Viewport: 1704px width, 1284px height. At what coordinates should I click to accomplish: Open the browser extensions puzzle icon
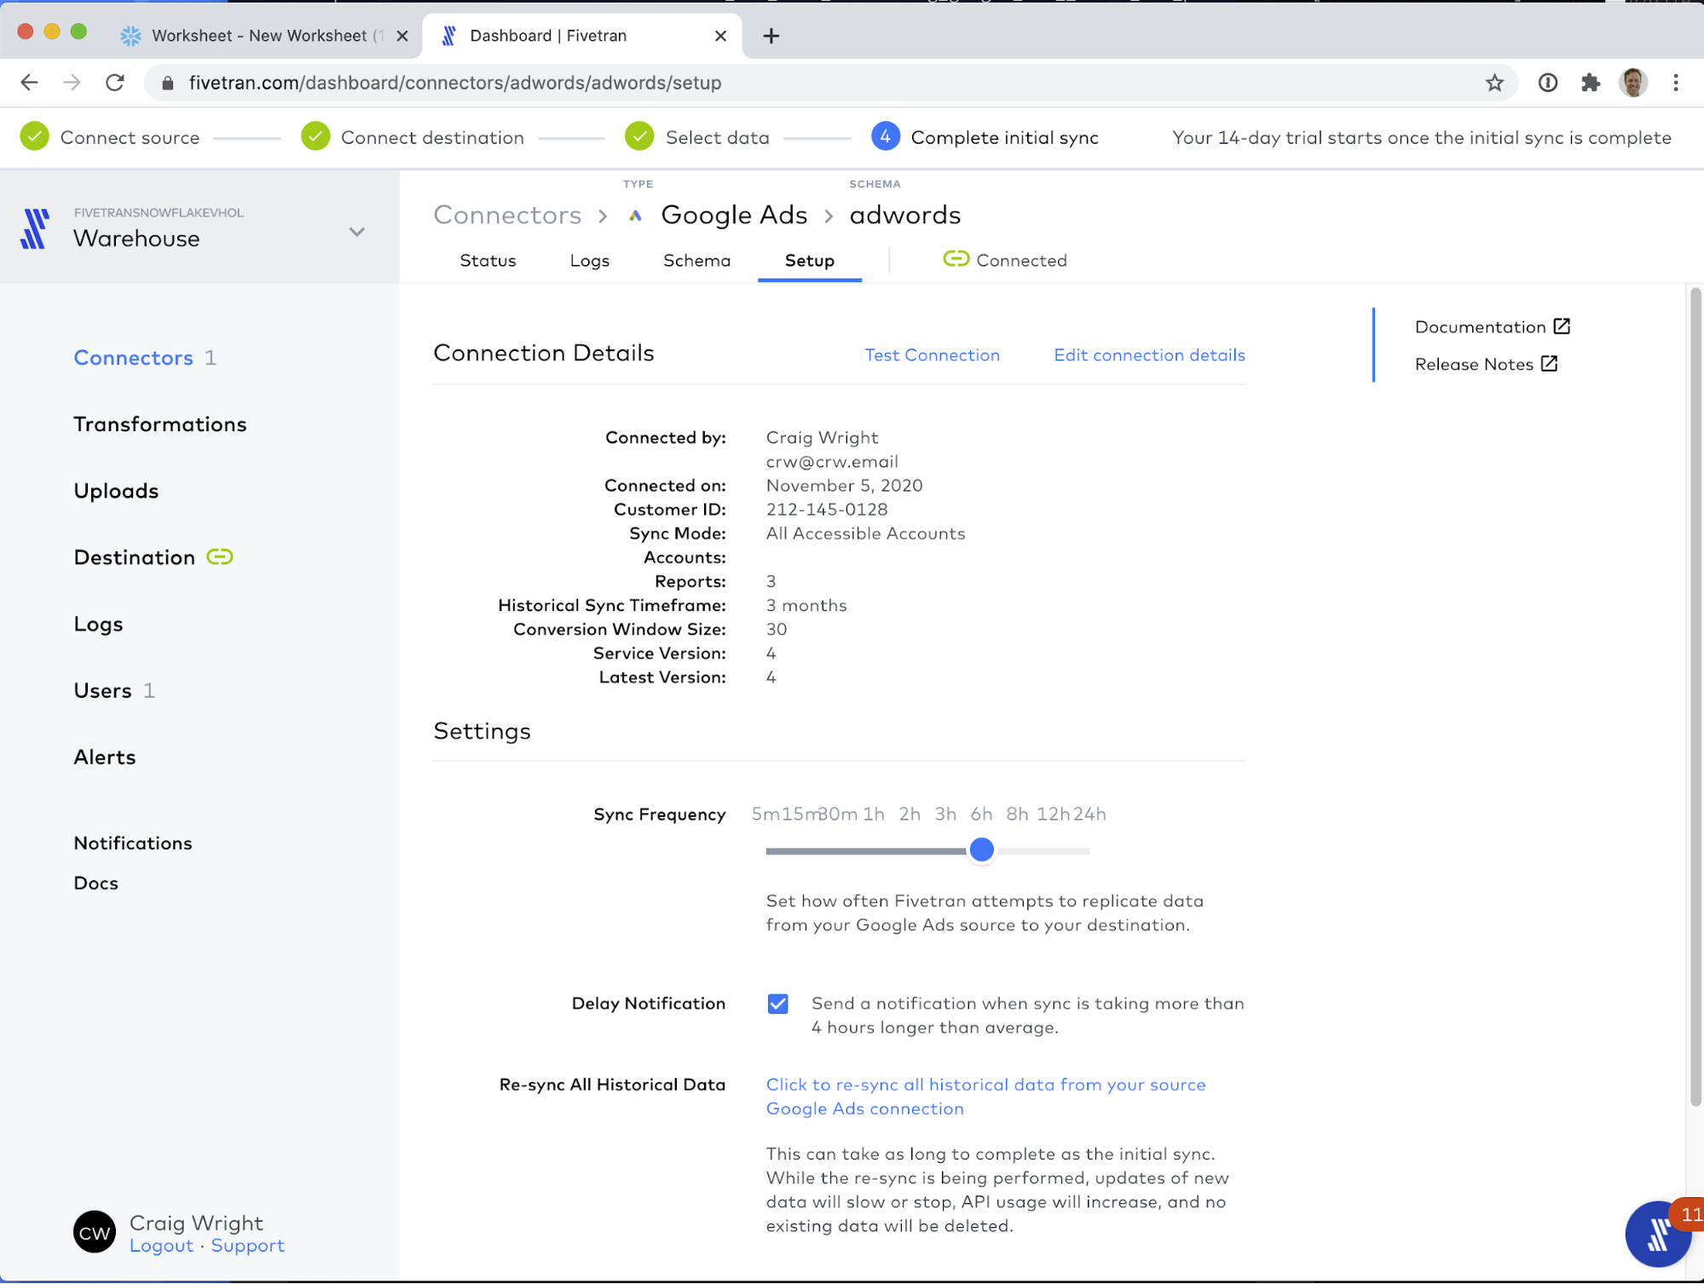pyautogui.click(x=1590, y=83)
